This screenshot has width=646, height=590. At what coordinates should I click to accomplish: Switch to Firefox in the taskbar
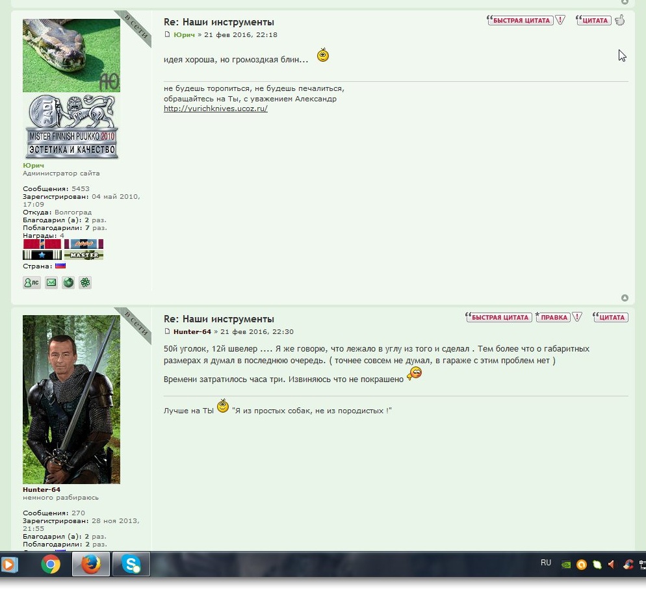pos(91,564)
